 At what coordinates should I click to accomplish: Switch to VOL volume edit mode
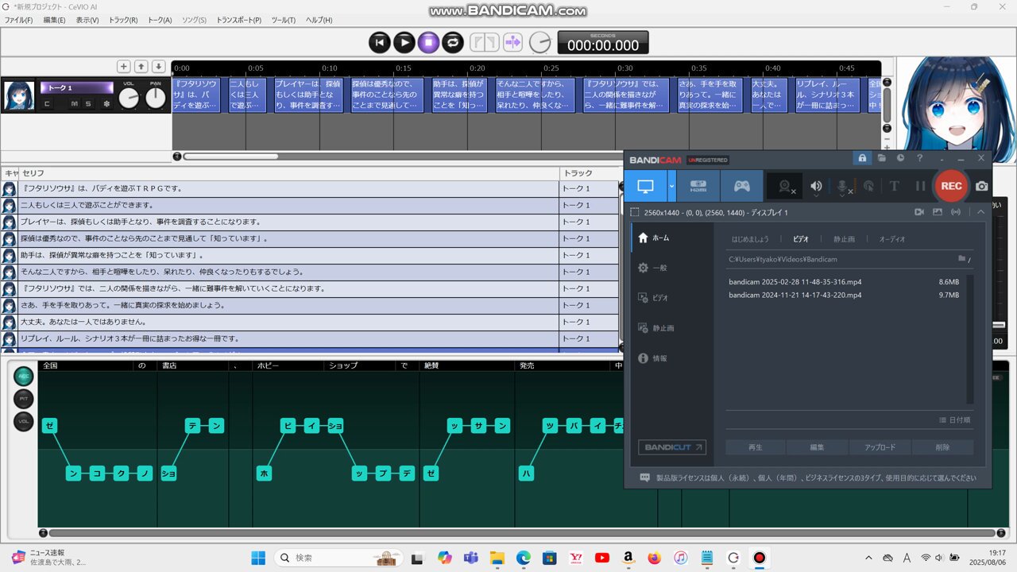pyautogui.click(x=24, y=421)
